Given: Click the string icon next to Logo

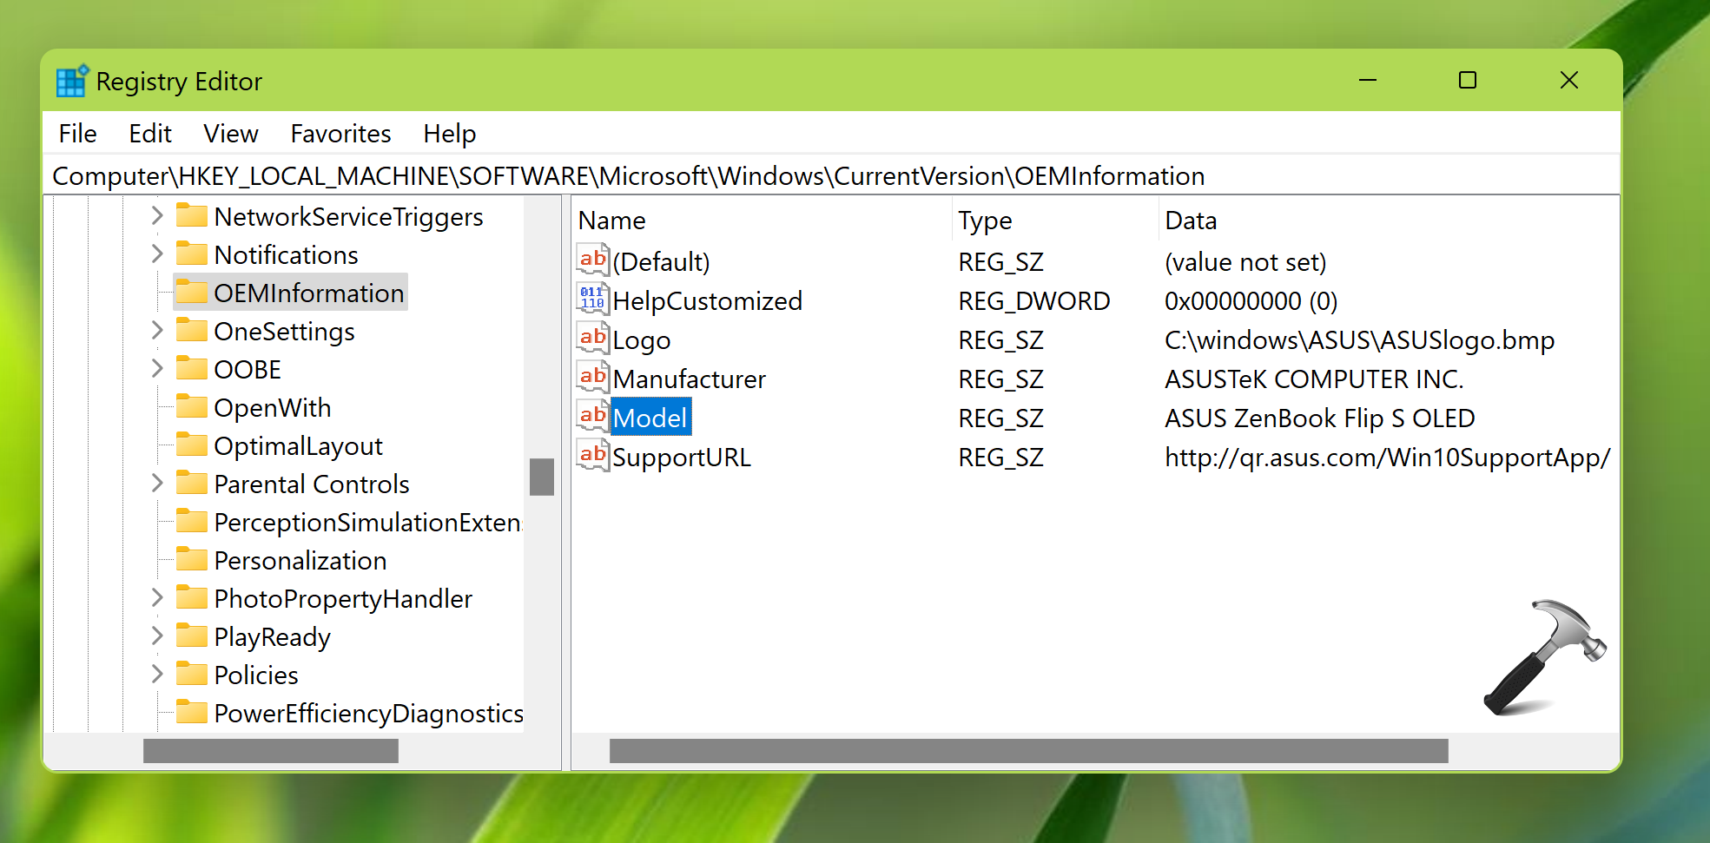Looking at the screenshot, I should pos(592,339).
